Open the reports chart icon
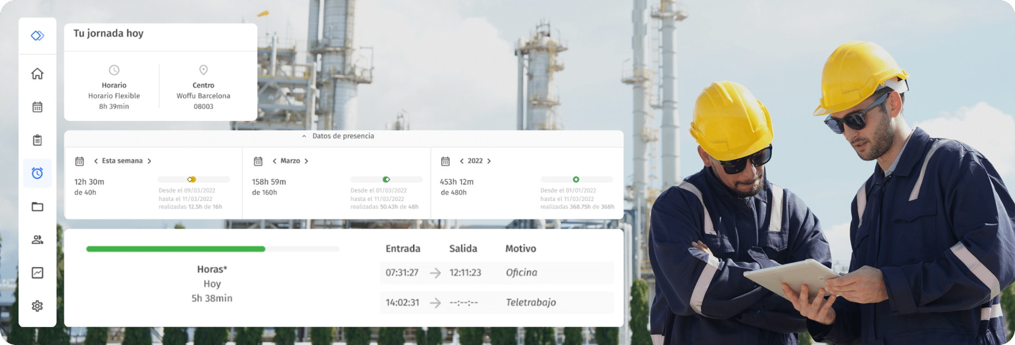Image resolution: width=1015 pixels, height=345 pixels. point(37,273)
